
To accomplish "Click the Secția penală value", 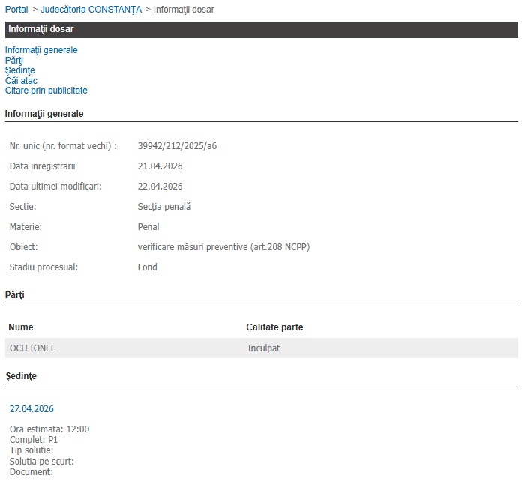I will pyautogui.click(x=164, y=206).
